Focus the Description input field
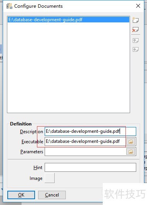The image size is (147, 205). coord(90,131)
